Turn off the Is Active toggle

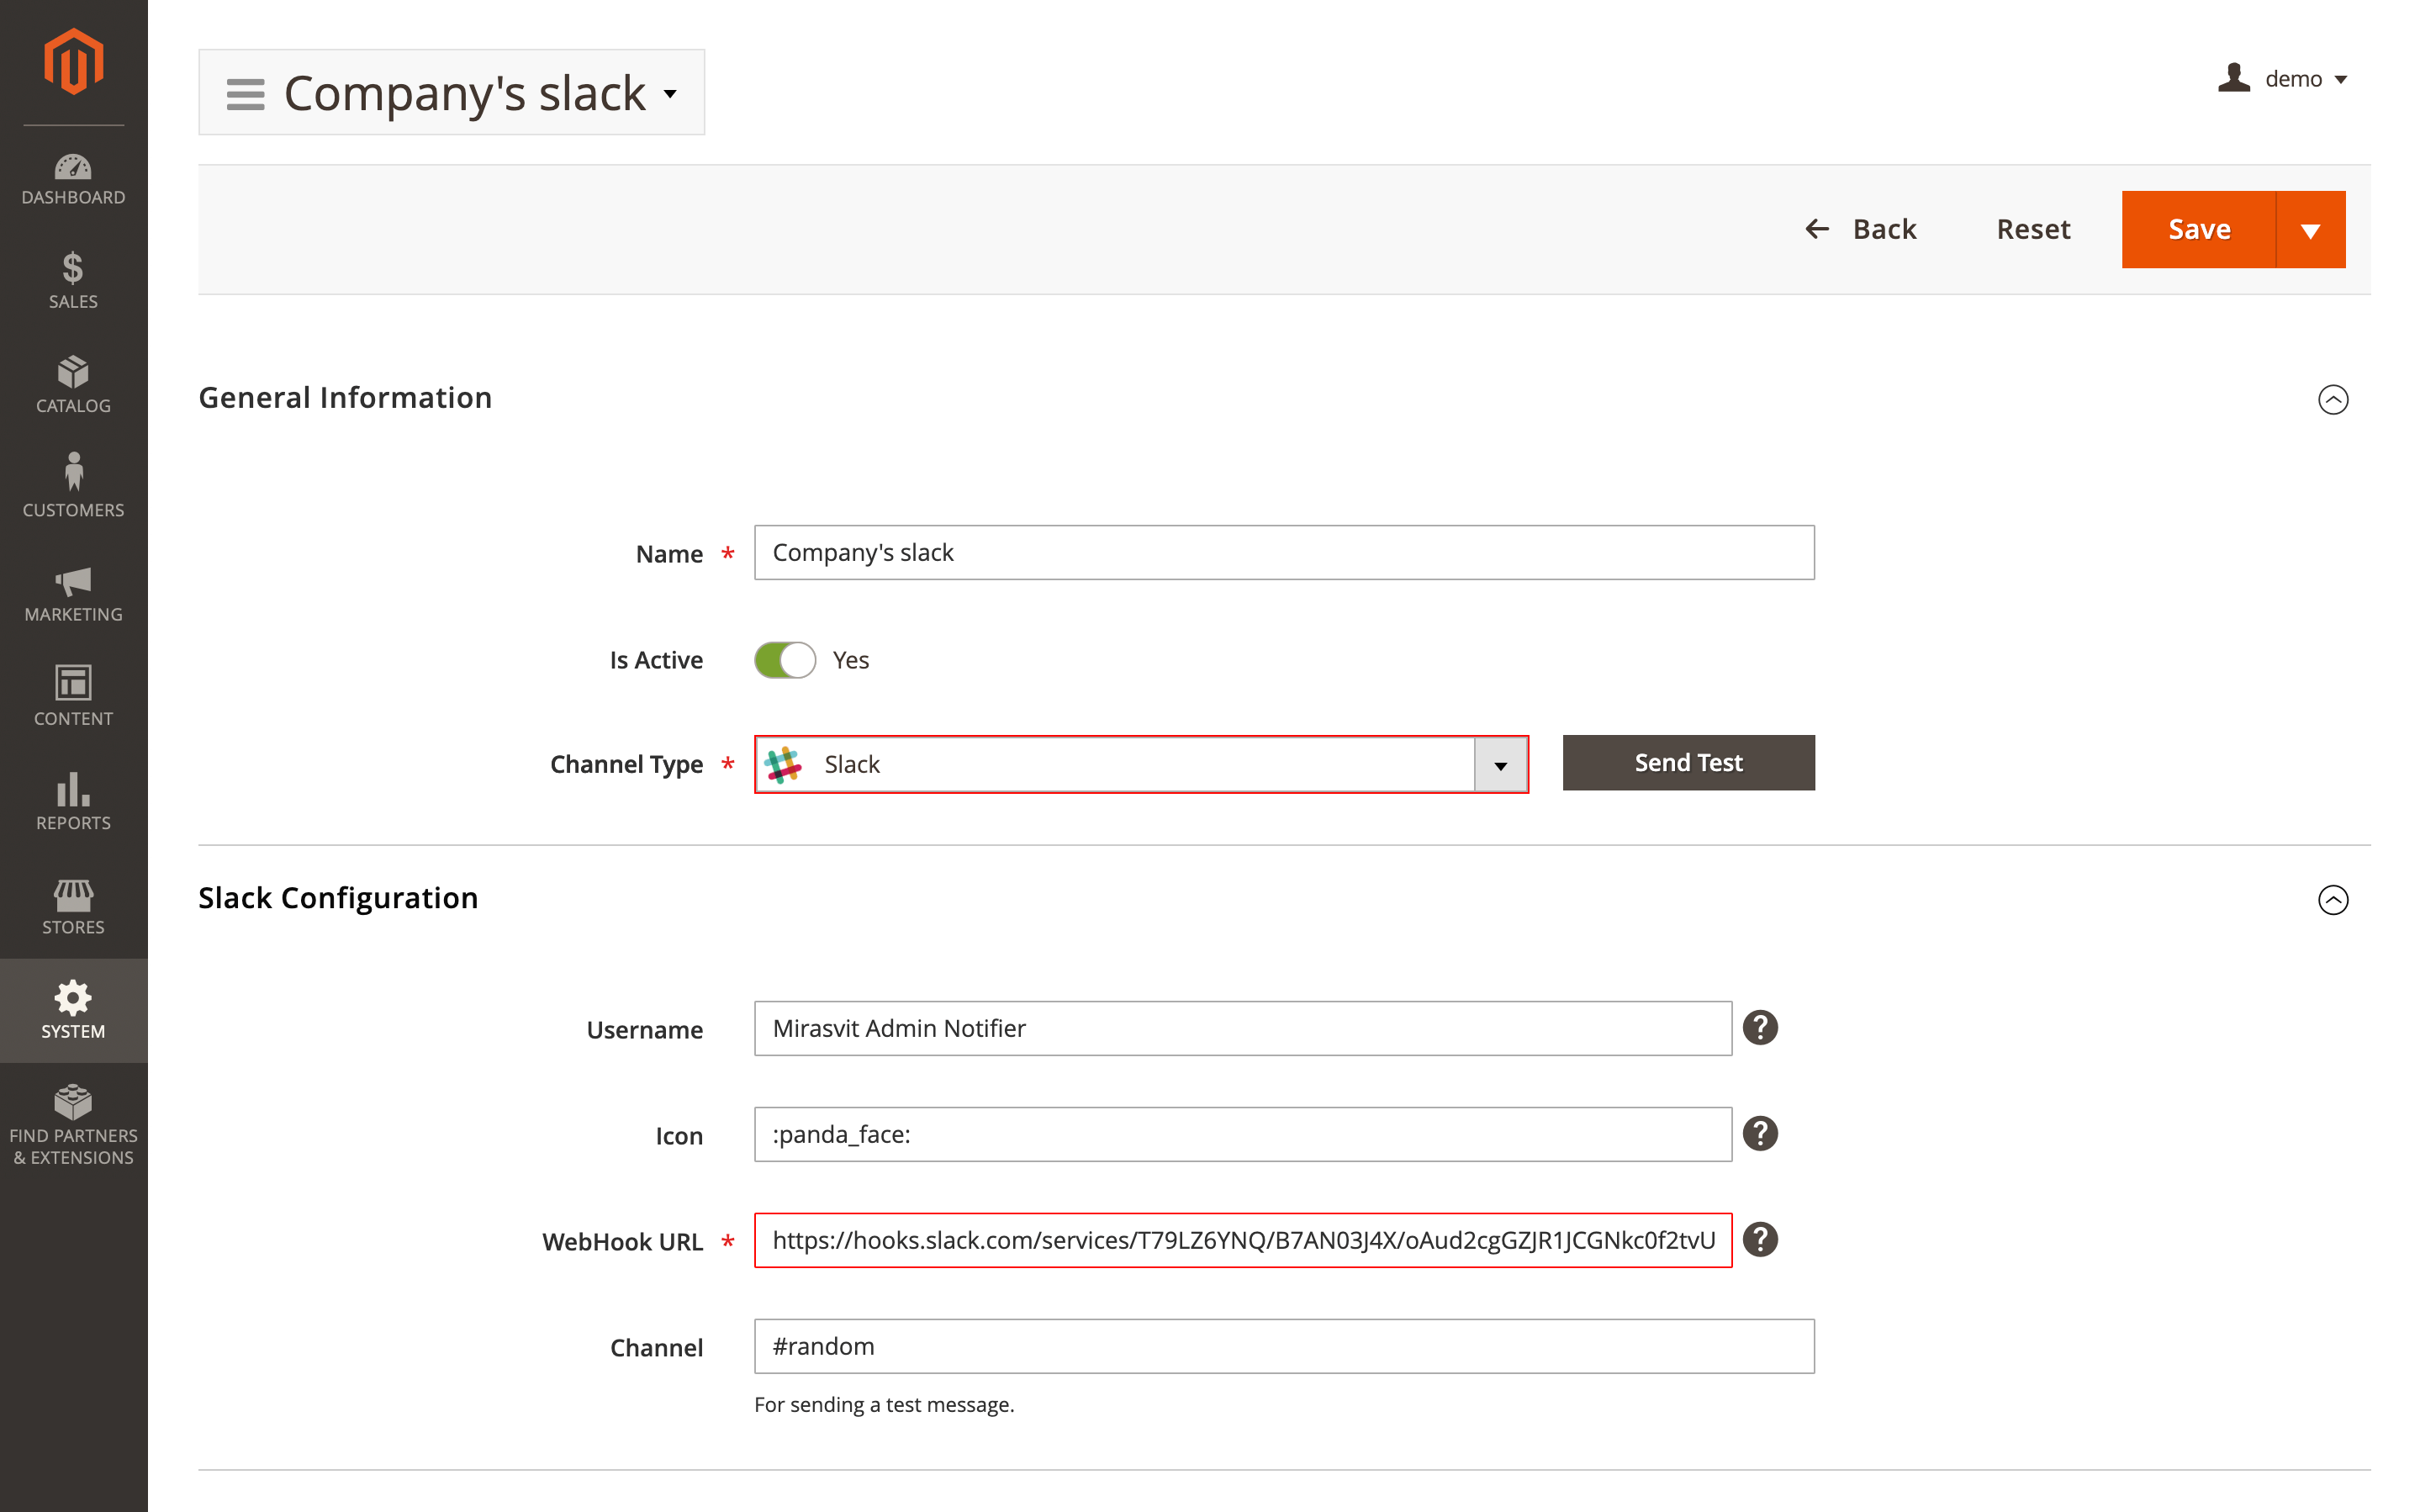point(785,660)
